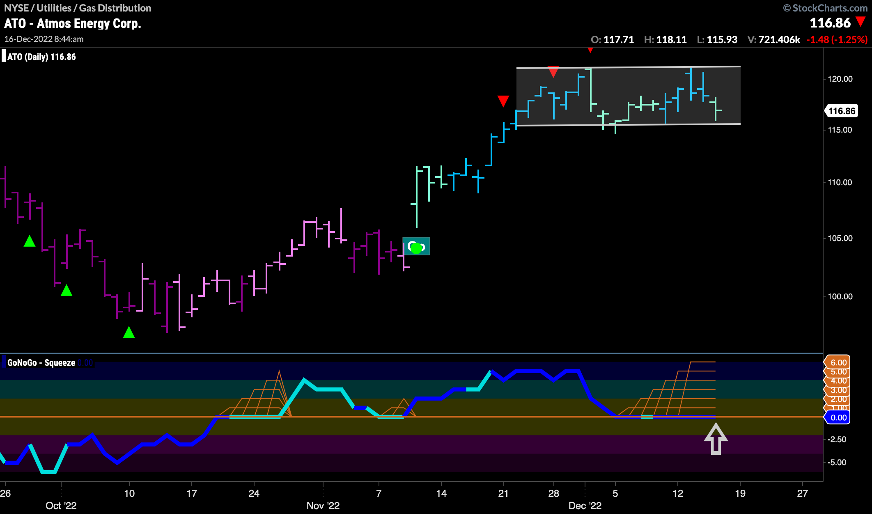Click the date label 17 on time axis
Image resolution: width=872 pixels, height=514 pixels.
(x=192, y=493)
